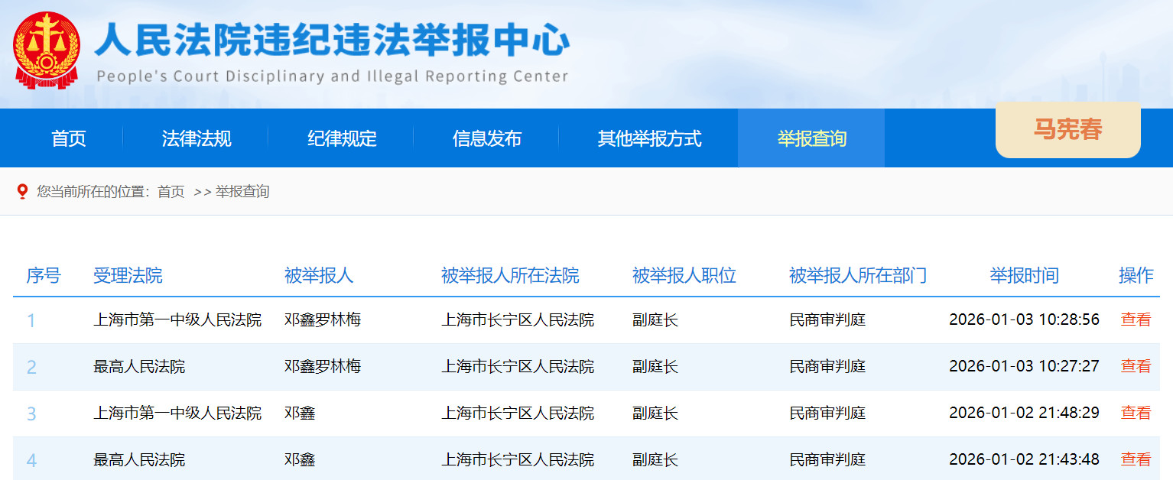Open the 信息发布 navigation menu item
1173x480 pixels.
488,138
